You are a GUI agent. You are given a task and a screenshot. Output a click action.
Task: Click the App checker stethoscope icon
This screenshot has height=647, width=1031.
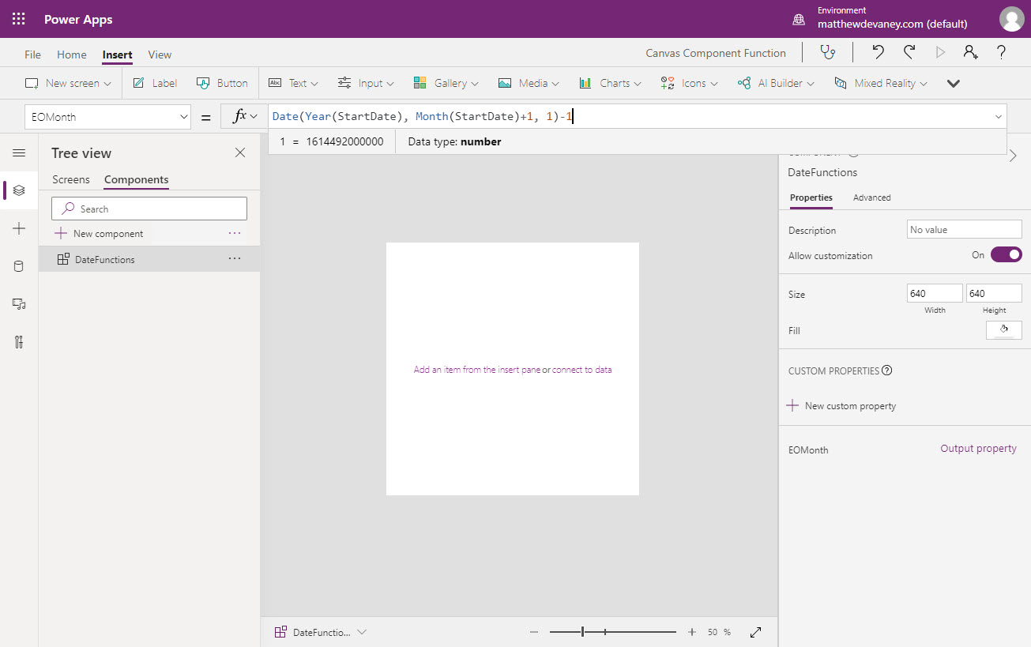827,51
